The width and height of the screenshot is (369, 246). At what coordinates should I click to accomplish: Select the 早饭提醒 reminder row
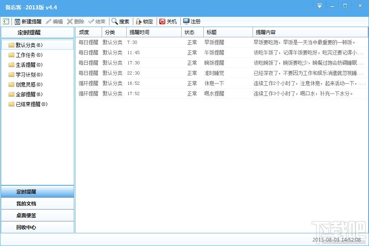pos(214,42)
